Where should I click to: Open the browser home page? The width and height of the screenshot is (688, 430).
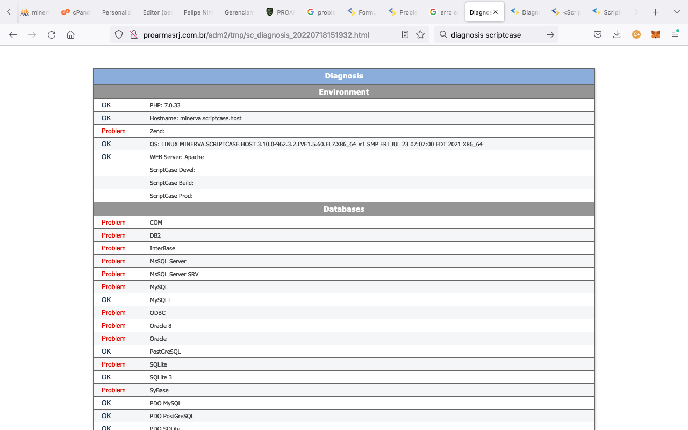pos(70,34)
